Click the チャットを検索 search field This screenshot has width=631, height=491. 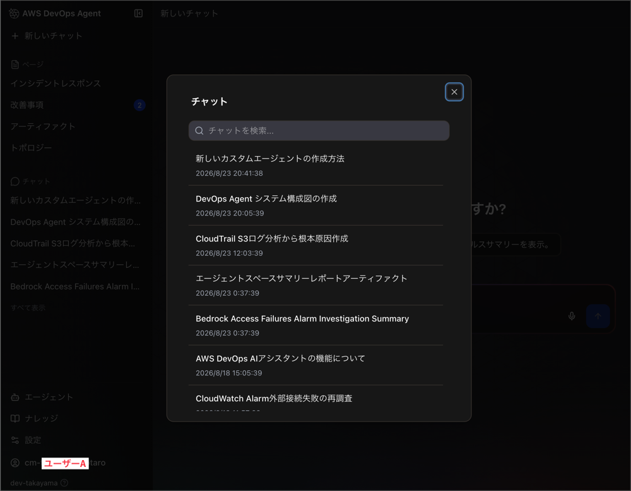click(319, 131)
